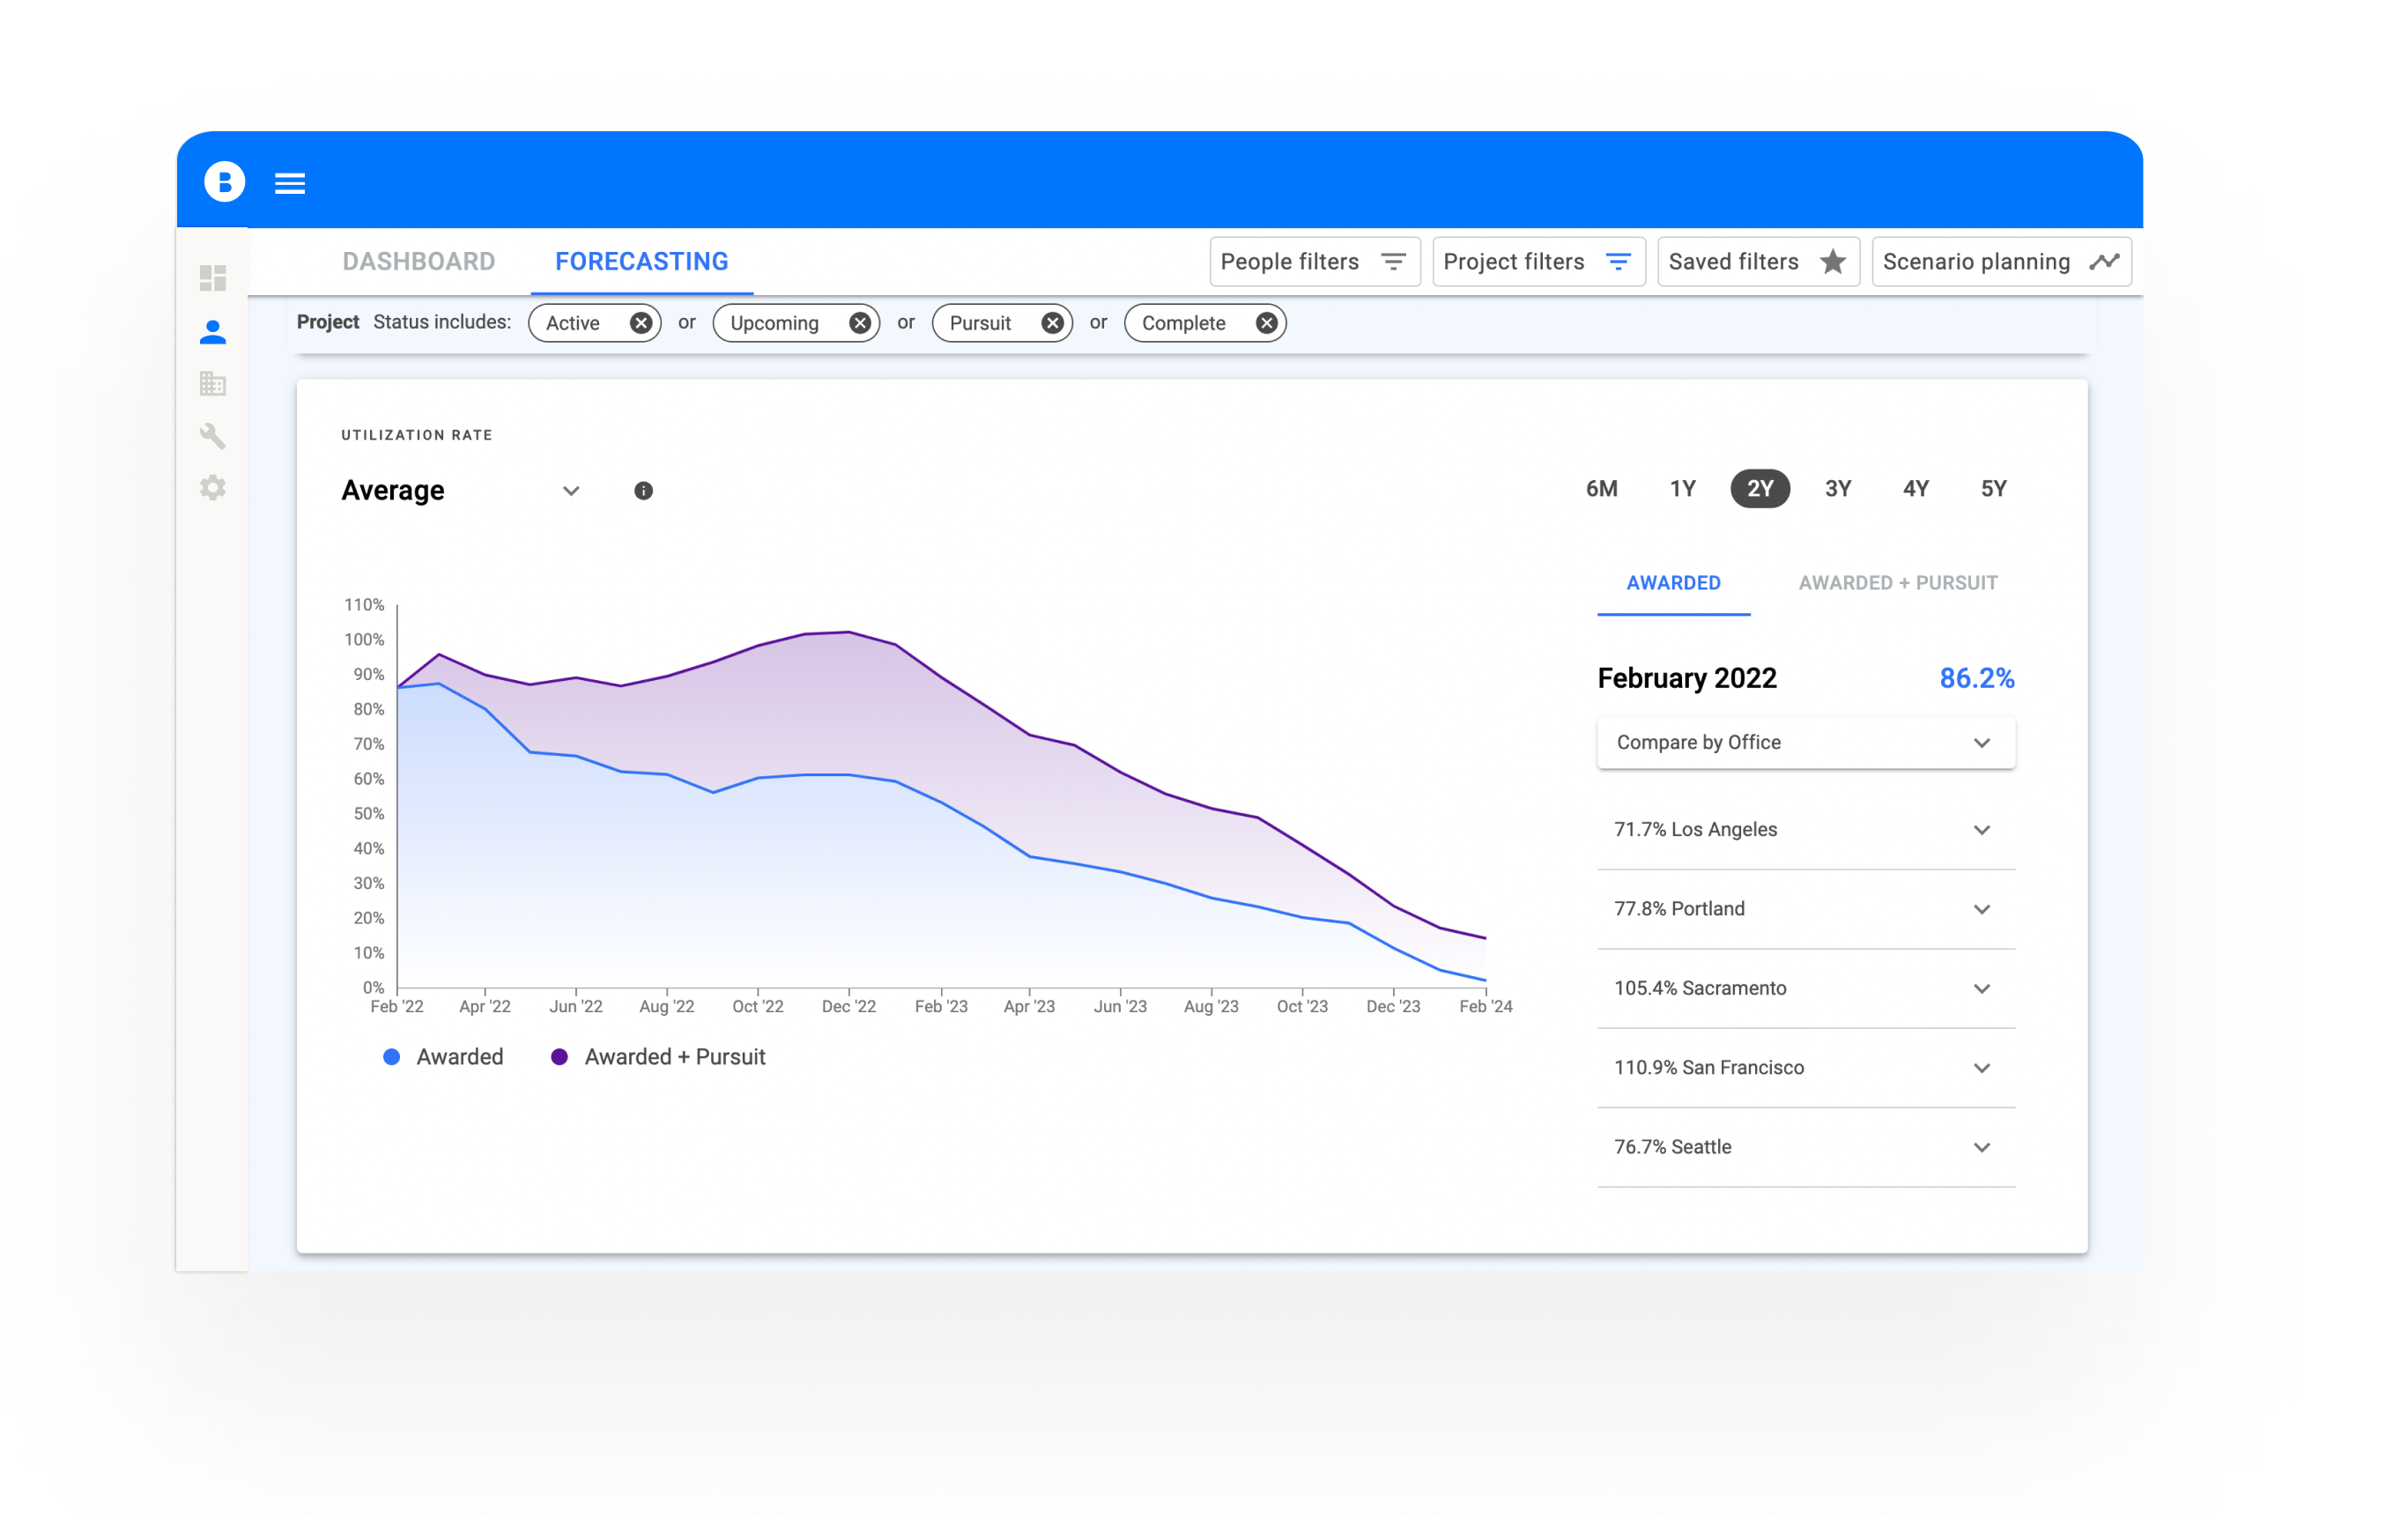The height and width of the screenshot is (1517, 2408).
Task: Open the settings gear sidebar icon
Action: coord(213,488)
